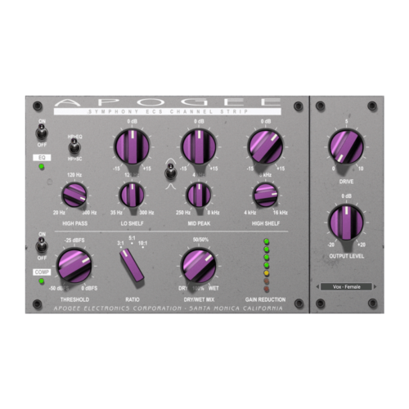Click the High Pass frequency knob
Viewport: 409px width, 409px height.
click(74, 195)
